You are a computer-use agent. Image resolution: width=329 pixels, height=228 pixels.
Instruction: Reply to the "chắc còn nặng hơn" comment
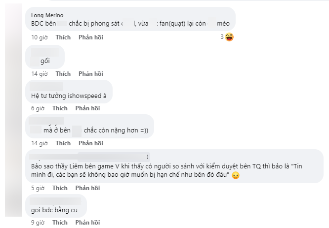(91, 143)
